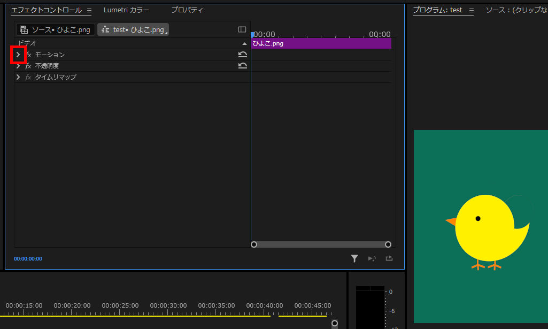Click the yellow chick in program monitor
The height and width of the screenshot is (329, 548).
tap(488, 232)
